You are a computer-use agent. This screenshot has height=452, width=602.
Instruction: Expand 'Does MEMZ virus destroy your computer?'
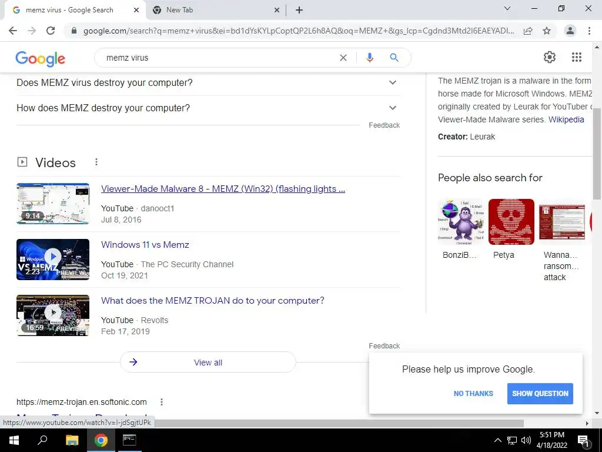208,82
